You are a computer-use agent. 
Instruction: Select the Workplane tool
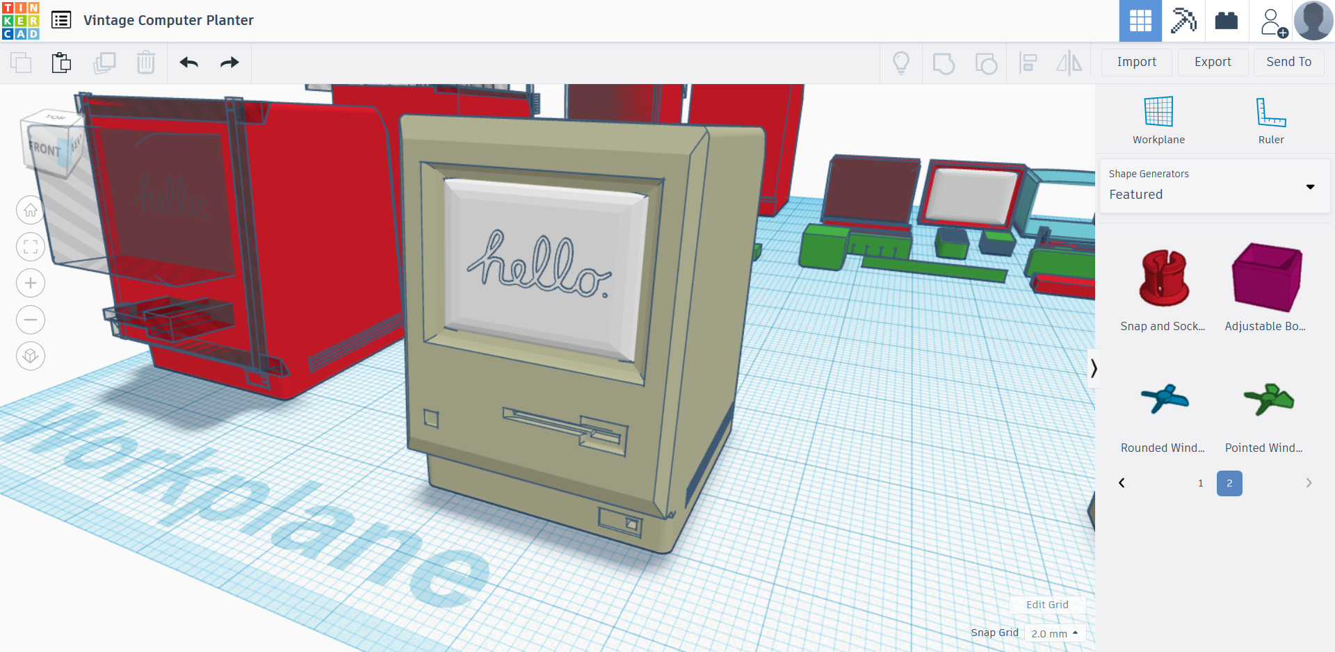[1158, 120]
